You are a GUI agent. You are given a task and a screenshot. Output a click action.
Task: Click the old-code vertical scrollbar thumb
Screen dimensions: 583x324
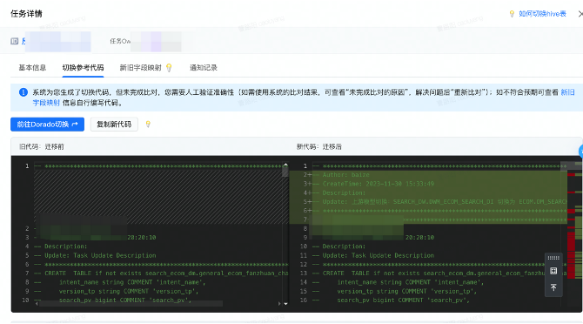[x=285, y=172]
